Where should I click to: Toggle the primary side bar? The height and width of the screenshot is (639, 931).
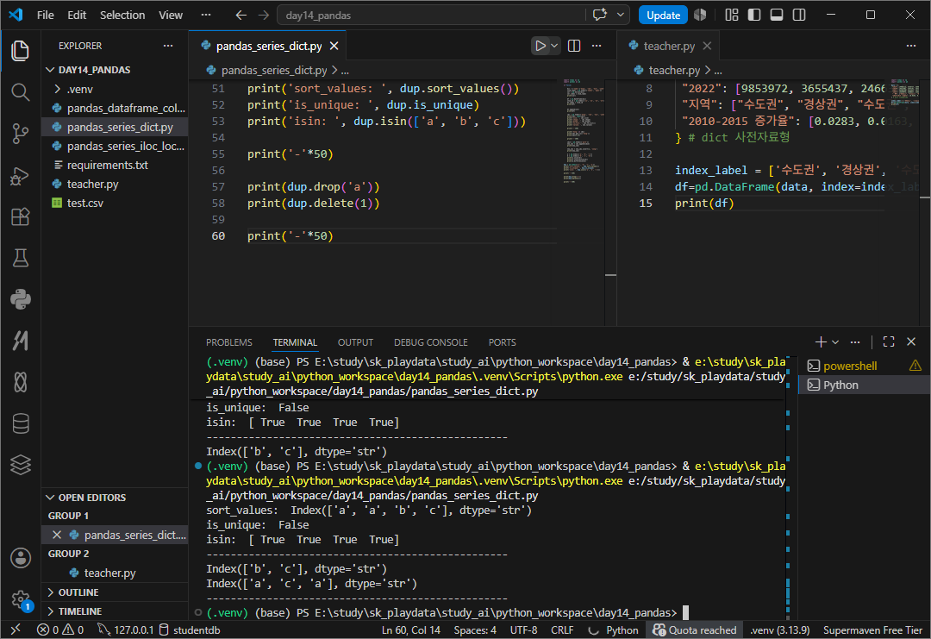pos(754,15)
